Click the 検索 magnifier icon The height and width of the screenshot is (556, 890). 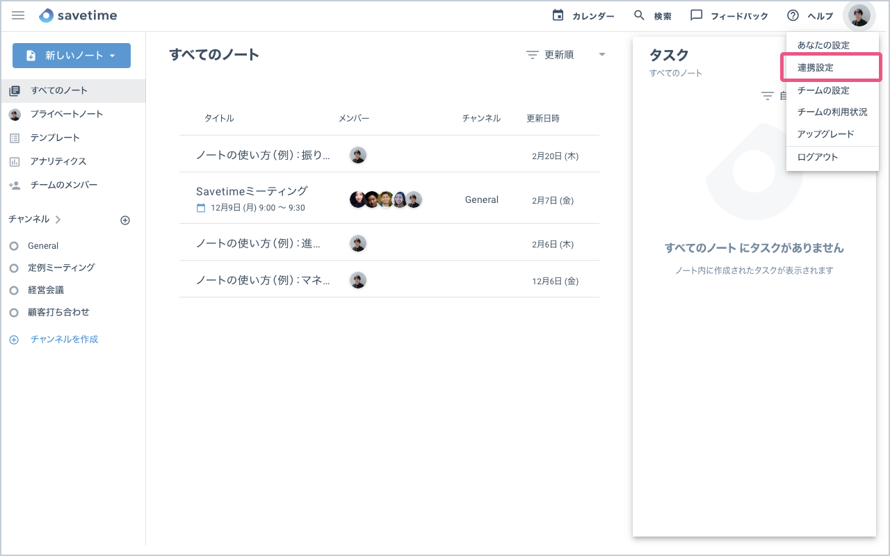[640, 15]
